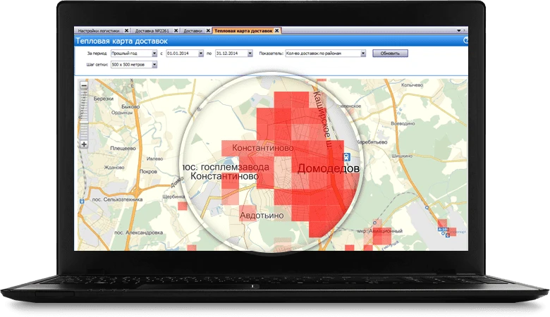Switch to the Настройки логистики tab

(x=99, y=31)
